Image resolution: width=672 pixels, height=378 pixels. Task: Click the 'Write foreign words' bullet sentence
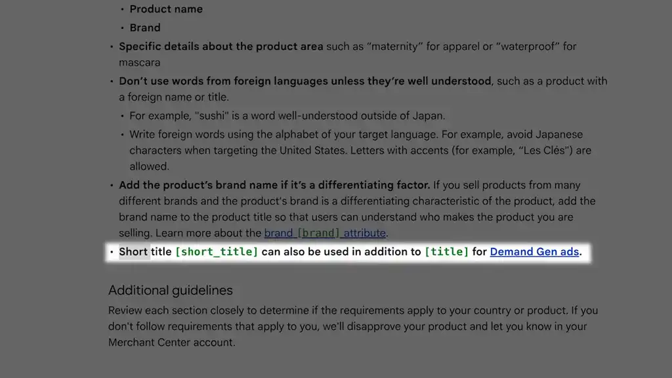tap(360, 150)
